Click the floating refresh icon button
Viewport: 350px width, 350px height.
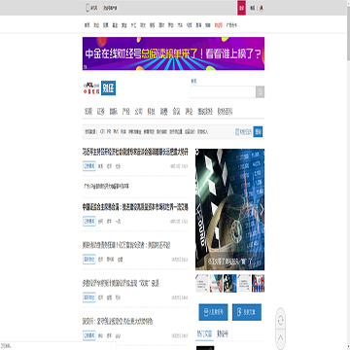pyautogui.click(x=281, y=321)
